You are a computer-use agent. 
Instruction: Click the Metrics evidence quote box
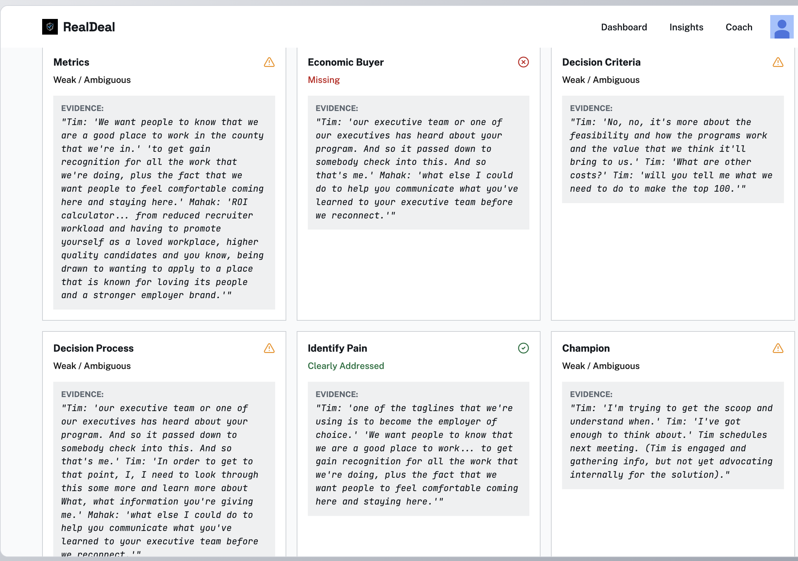[x=164, y=202]
